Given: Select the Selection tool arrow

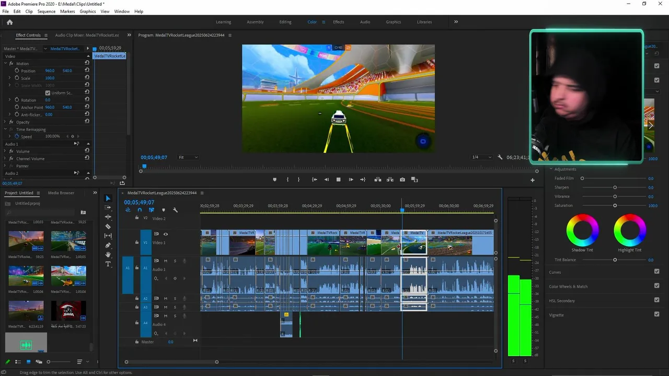Looking at the screenshot, I should 108,198.
